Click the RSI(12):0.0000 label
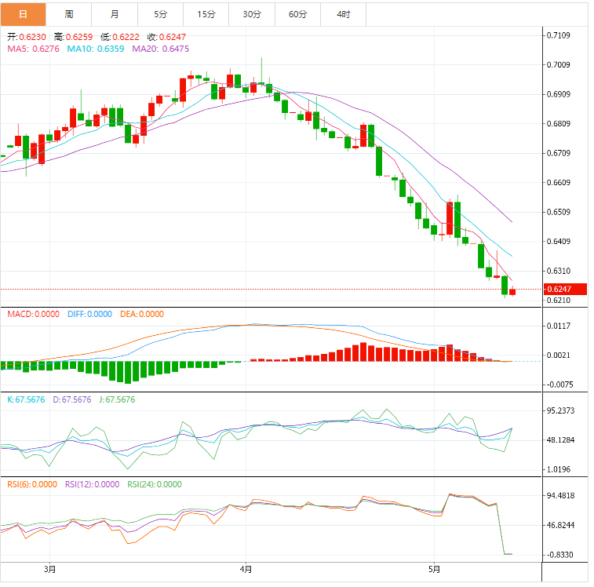The height and width of the screenshot is (587, 594). point(92,485)
